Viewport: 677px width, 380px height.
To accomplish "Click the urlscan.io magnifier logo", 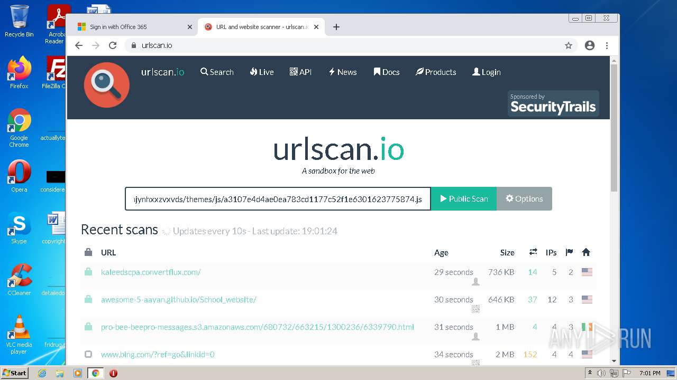I will point(107,85).
